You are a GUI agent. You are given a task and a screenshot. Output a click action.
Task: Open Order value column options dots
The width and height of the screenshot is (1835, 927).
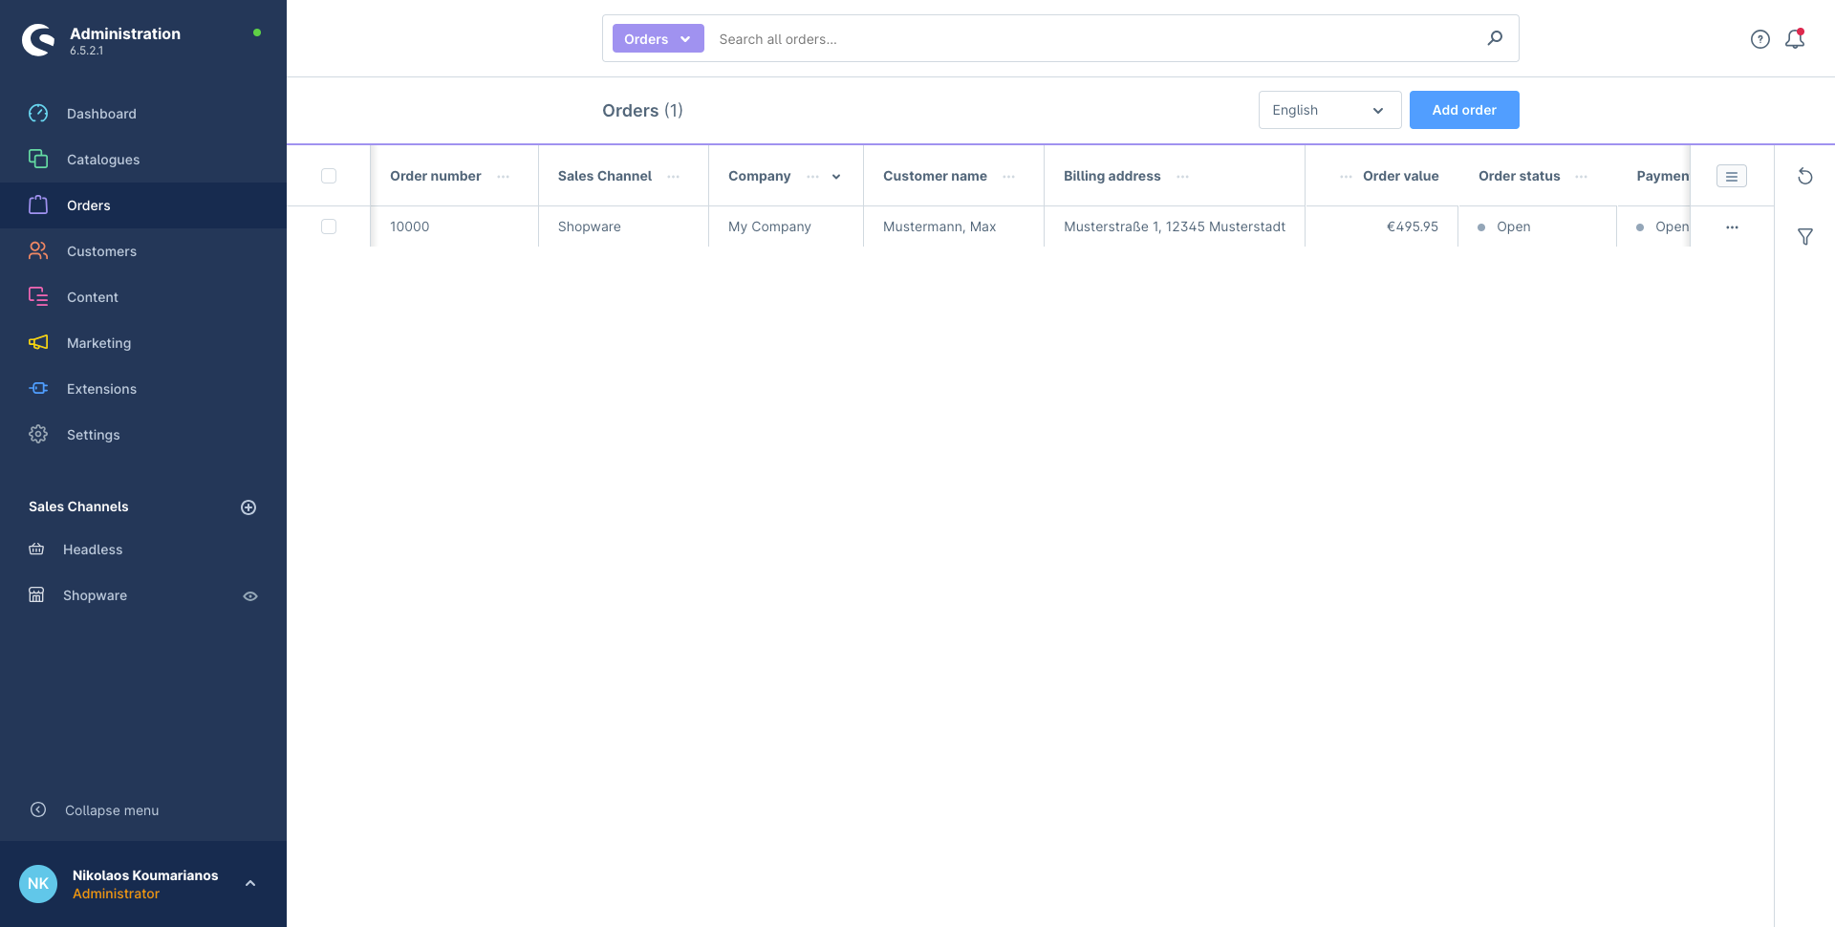(x=1346, y=177)
